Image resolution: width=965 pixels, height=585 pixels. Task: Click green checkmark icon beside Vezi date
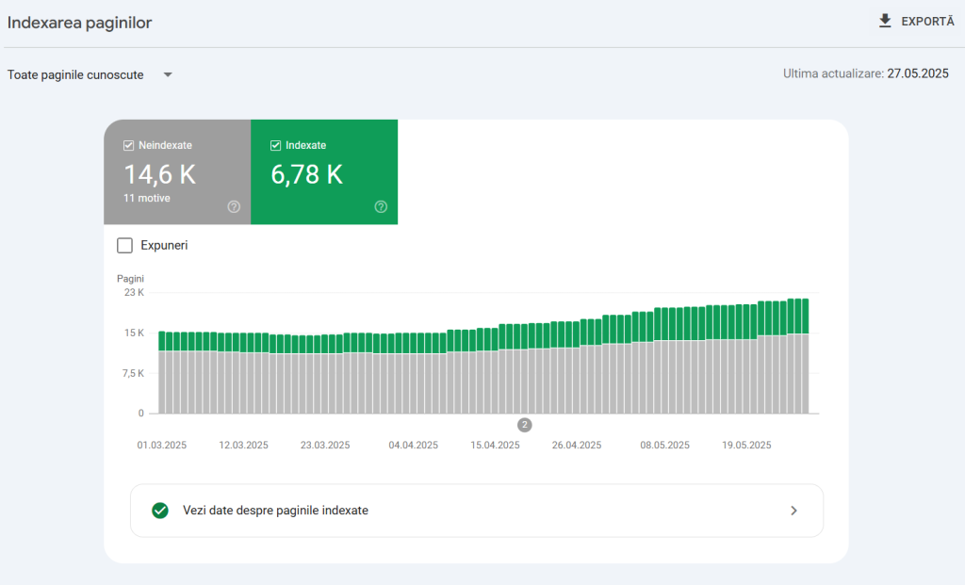click(160, 511)
